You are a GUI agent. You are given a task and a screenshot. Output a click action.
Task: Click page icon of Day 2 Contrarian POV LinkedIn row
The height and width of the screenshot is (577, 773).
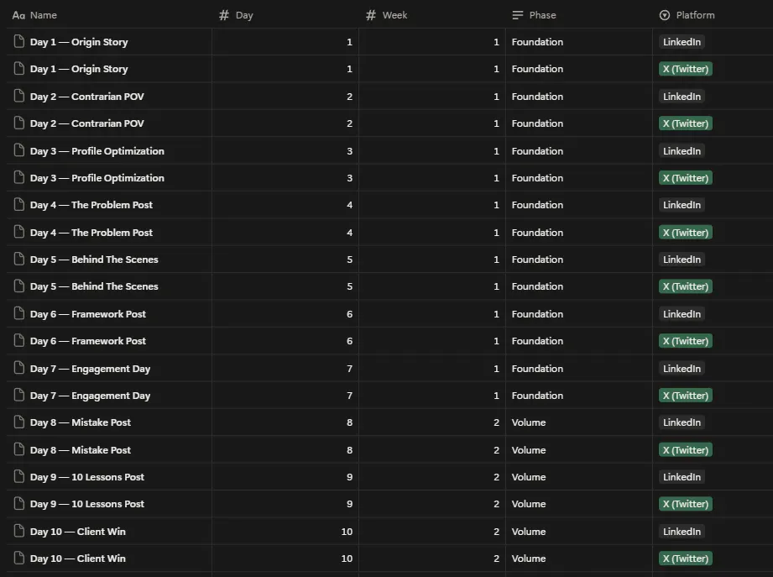(x=18, y=96)
